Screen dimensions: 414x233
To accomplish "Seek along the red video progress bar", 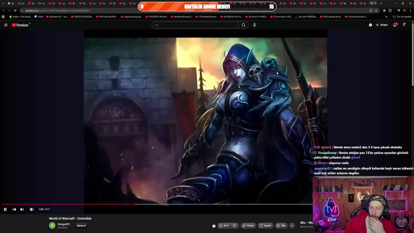I will [x=157, y=204].
